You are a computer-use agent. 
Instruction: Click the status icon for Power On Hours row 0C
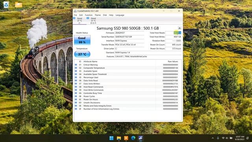[x=76, y=99]
